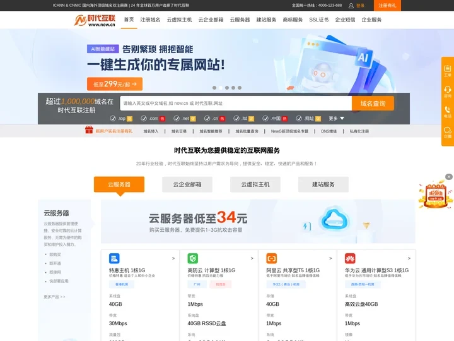454x341 pixels.
Task: Open the arrow on 华为云 card
Action: click(409, 258)
